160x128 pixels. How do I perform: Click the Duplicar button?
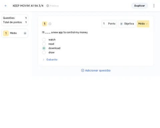pos(140,6)
